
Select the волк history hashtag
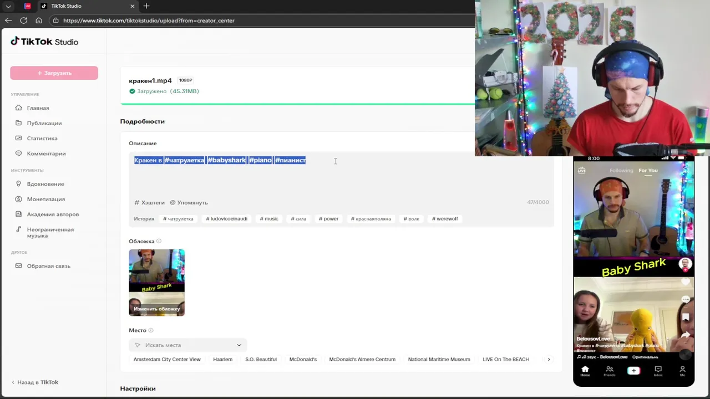pos(412,219)
